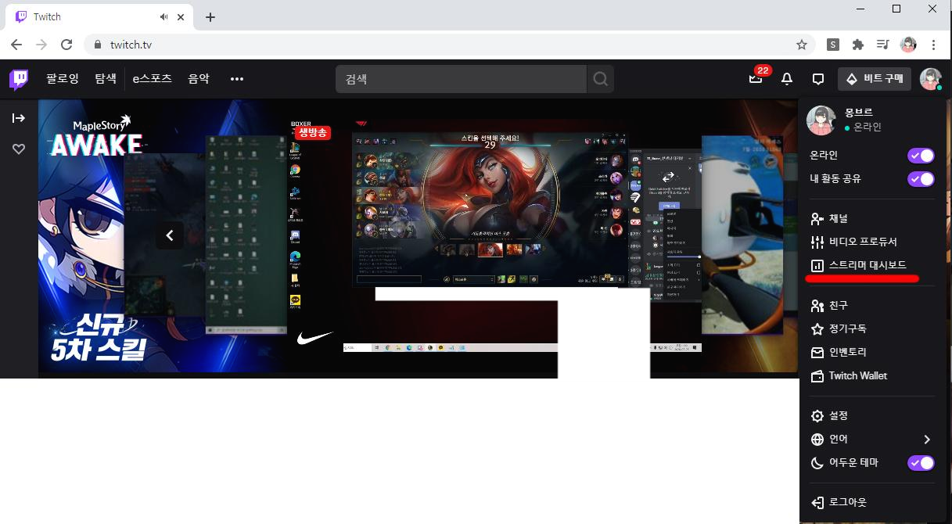This screenshot has width=952, height=524.
Task: Open the Chrome three-dot menu
Action: click(933, 45)
